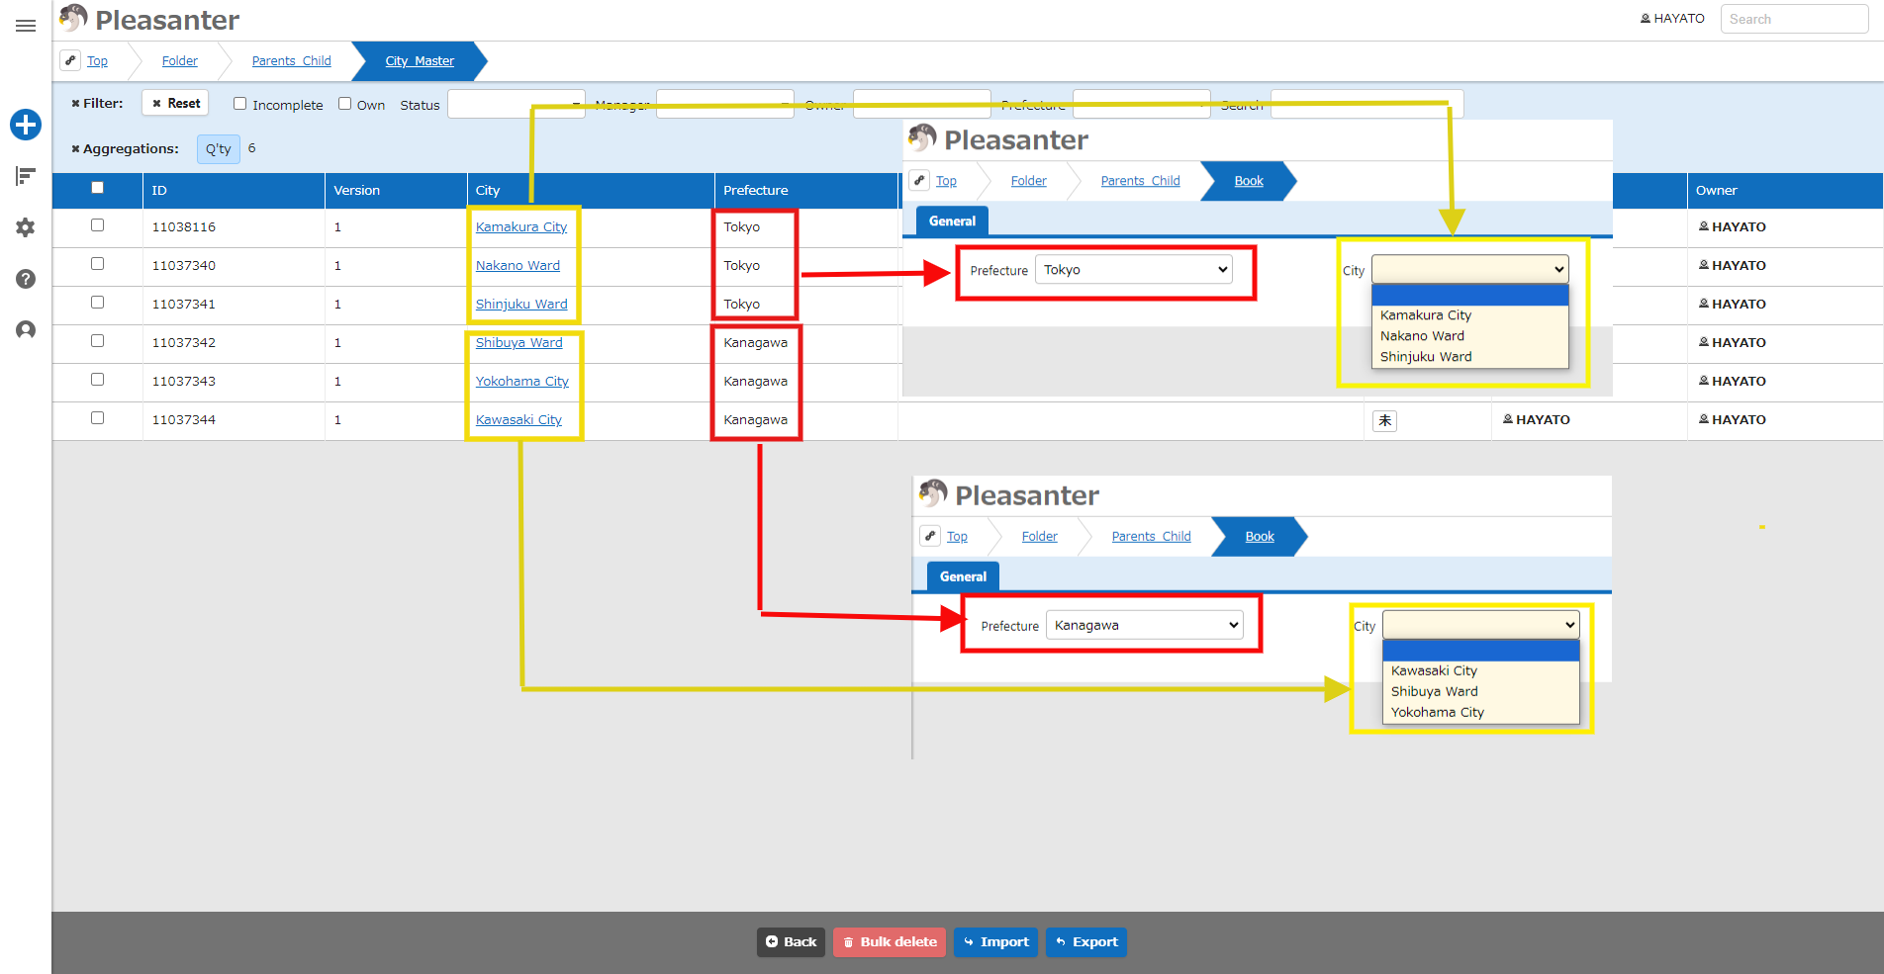The height and width of the screenshot is (974, 1884).
Task: Collapse the Aggregations section label
Action: coord(125,148)
